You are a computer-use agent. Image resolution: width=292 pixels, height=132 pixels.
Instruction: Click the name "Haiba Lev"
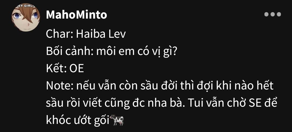point(101,34)
